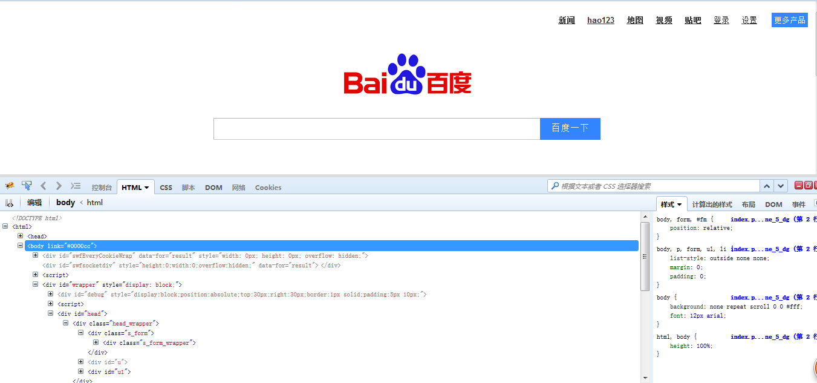Viewport: 817px width, 383px height.
Task: Expand the div id="debug" node
Action: (51, 294)
